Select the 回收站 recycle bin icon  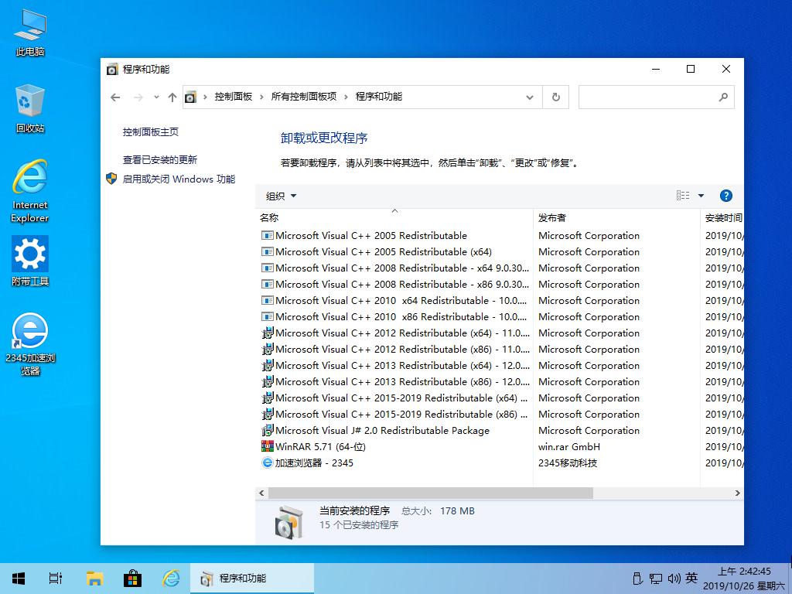coord(30,108)
